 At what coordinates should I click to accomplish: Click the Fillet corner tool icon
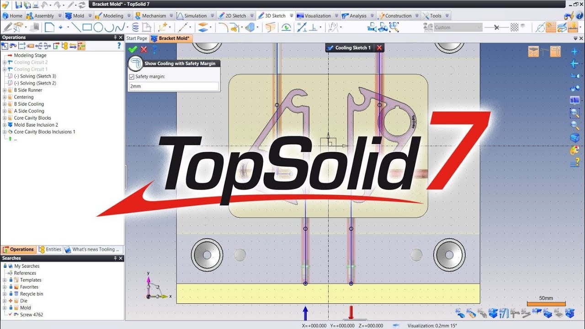[223, 27]
